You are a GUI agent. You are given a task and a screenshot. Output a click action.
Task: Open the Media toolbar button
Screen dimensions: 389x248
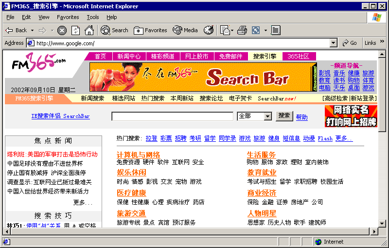[x=185, y=30]
